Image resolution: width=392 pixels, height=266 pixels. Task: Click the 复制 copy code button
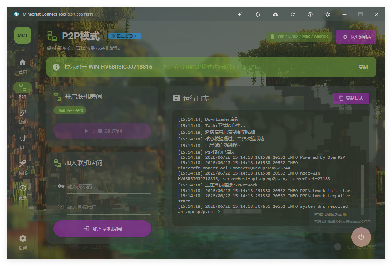tap(363, 67)
